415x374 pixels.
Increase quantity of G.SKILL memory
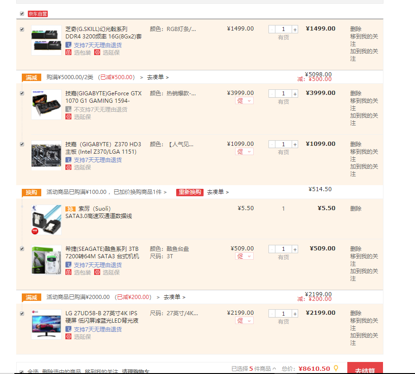pos(295,29)
